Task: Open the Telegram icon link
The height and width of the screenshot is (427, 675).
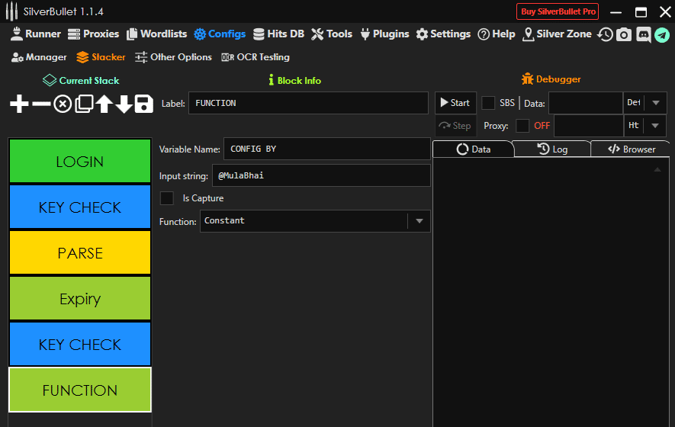Action: click(x=662, y=34)
